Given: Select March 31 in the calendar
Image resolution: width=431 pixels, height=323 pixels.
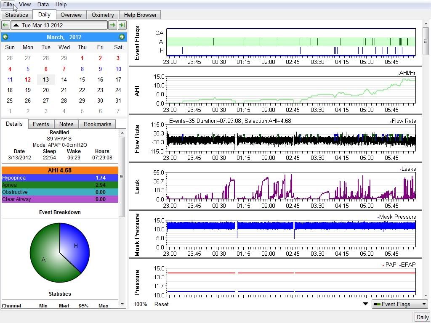Looking at the screenshot, I should [x=118, y=101].
